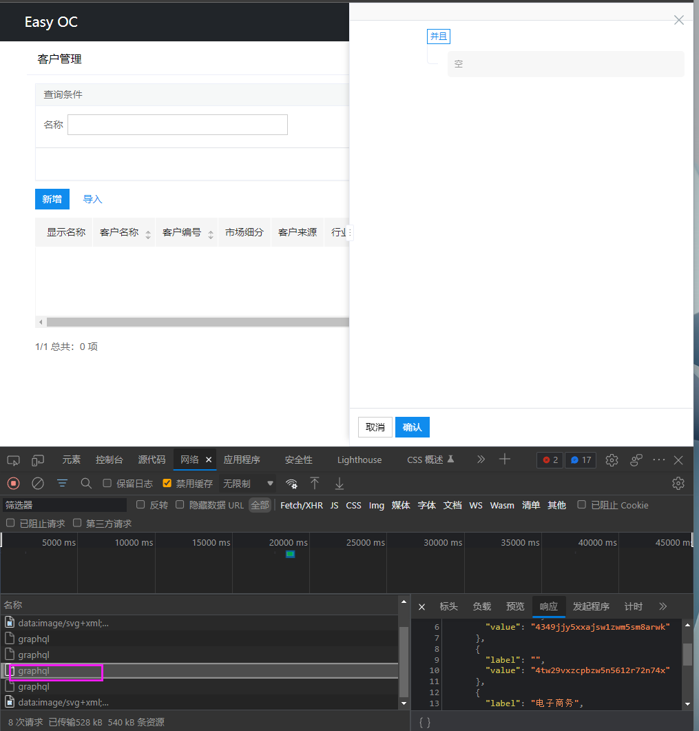Screen dimensions: 699x731
Task: Click the feedback/people icon in DevTools
Action: pyautogui.click(x=636, y=460)
